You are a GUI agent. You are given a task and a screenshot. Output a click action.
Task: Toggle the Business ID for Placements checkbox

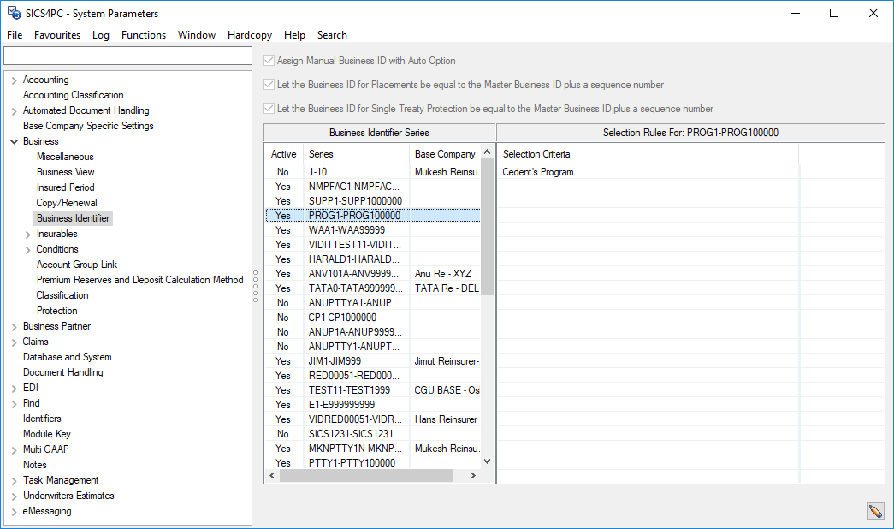pyautogui.click(x=269, y=84)
